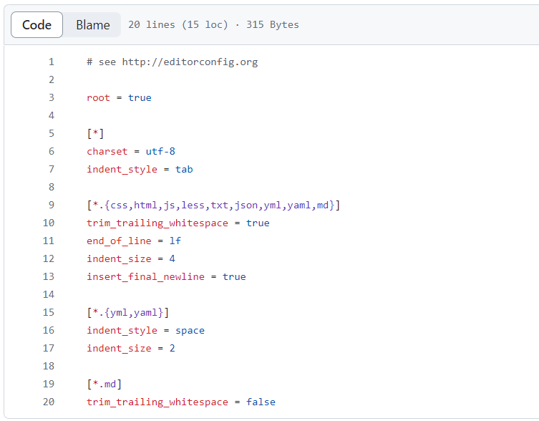
Task: Click line number 3 in gutter
Action: pos(52,97)
